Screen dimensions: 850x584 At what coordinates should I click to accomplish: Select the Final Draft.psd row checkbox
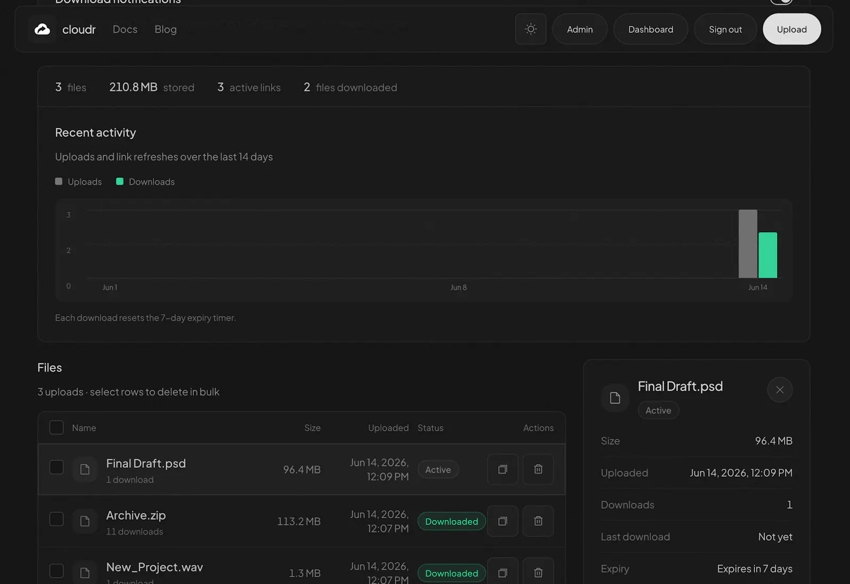56,467
